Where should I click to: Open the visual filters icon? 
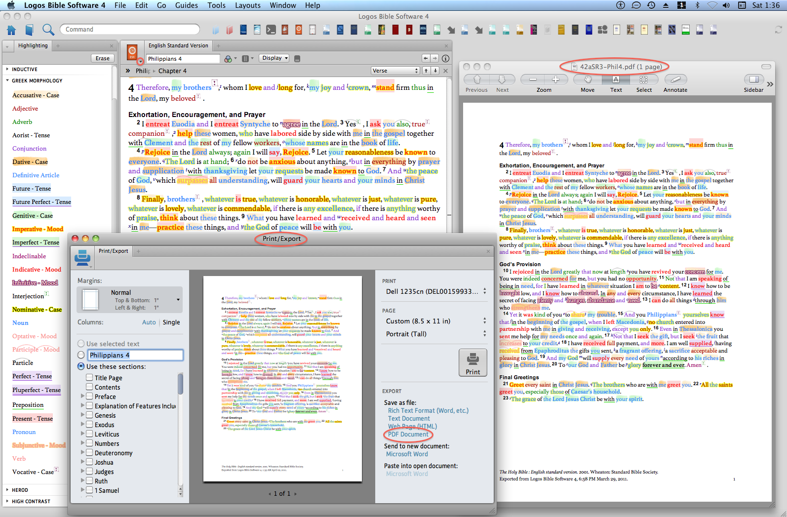point(228,59)
